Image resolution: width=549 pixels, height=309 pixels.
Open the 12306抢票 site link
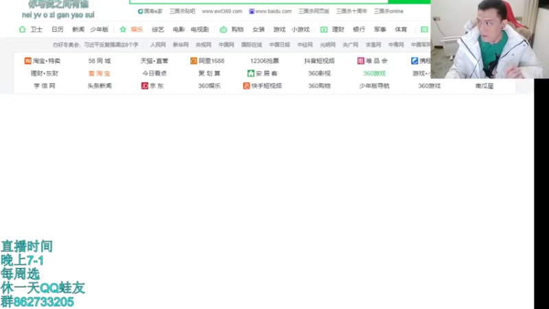pyautogui.click(x=264, y=60)
